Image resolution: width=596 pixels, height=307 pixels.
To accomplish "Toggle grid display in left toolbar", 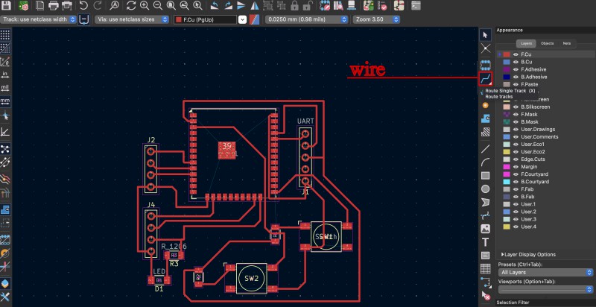I will click(x=5, y=35).
